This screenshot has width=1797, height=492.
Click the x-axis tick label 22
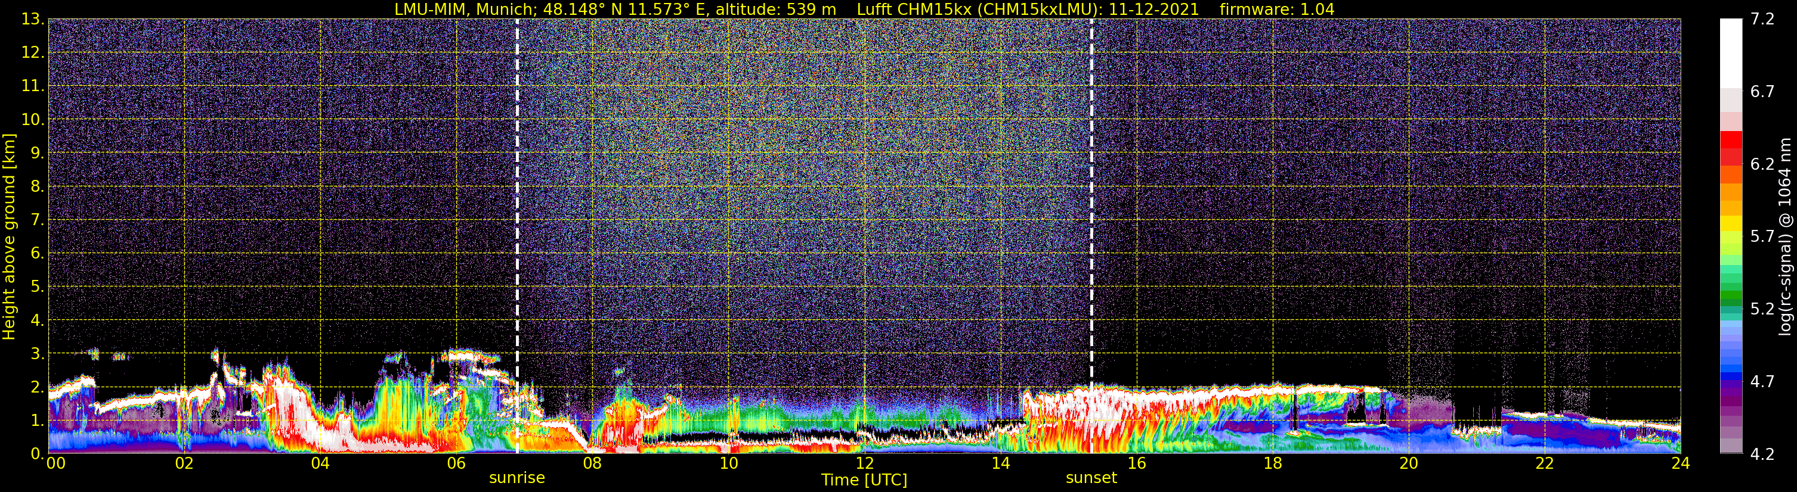(x=1545, y=463)
